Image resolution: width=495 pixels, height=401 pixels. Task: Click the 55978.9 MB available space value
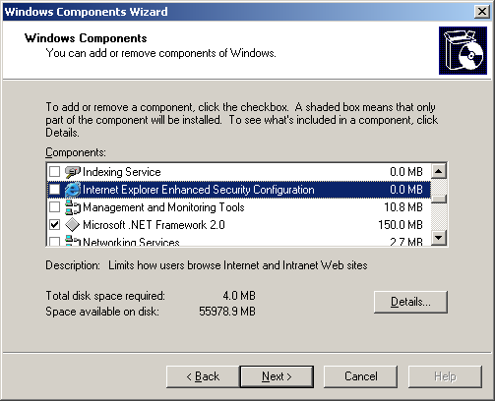click(227, 312)
